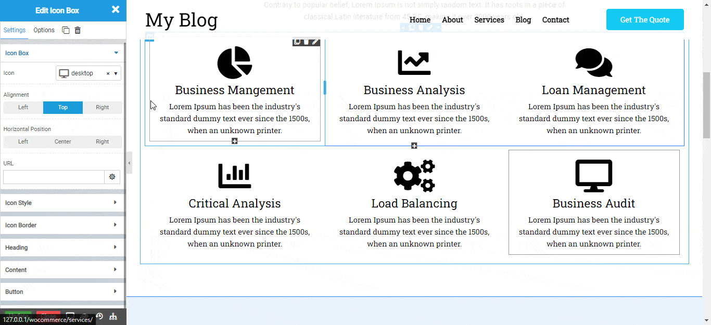Viewport: 711px width, 325px height.
Task: Click the pencil edit icon on Business Mangement box
Action: tap(315, 42)
